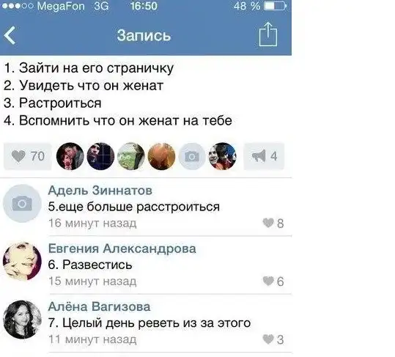Tap the repost megaphone button showing 4
The height and width of the screenshot is (357, 395).
point(264,156)
